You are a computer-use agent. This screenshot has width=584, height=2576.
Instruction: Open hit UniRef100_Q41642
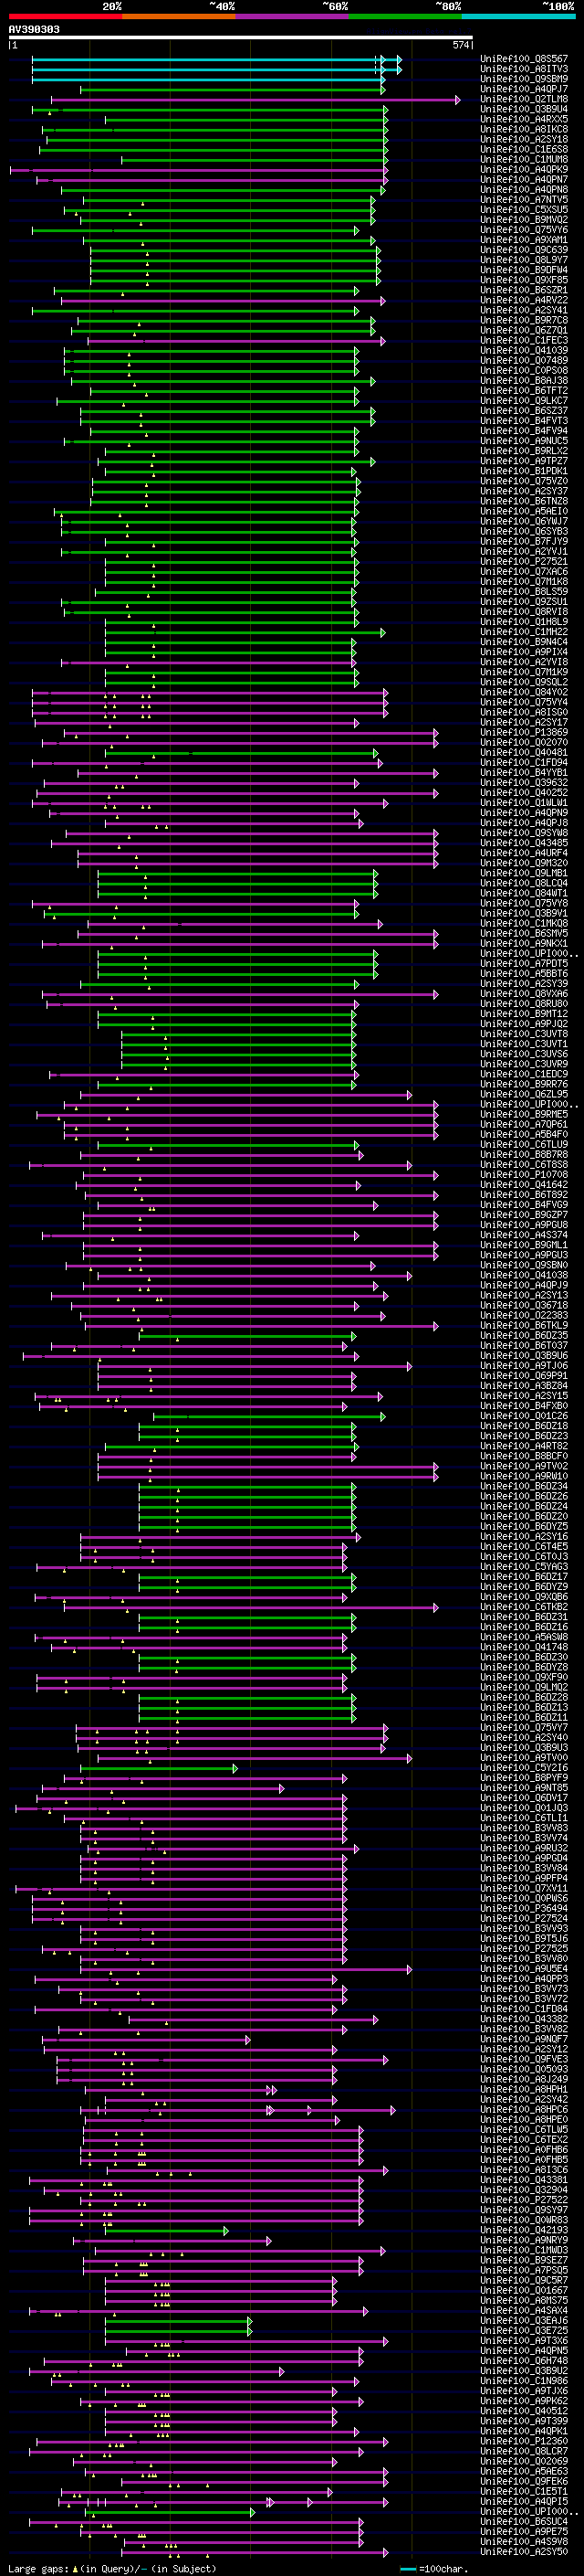click(524, 1185)
